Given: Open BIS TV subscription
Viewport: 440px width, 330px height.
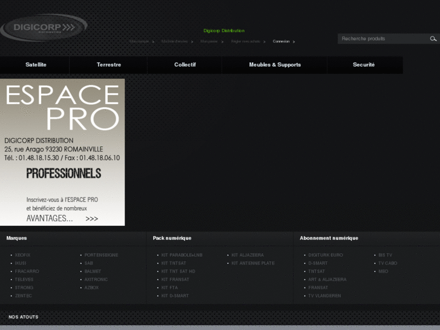Looking at the screenshot, I should [x=386, y=255].
